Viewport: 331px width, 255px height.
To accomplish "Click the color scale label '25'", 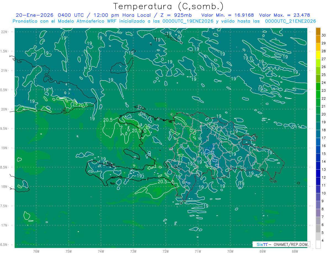I will click(x=324, y=75).
